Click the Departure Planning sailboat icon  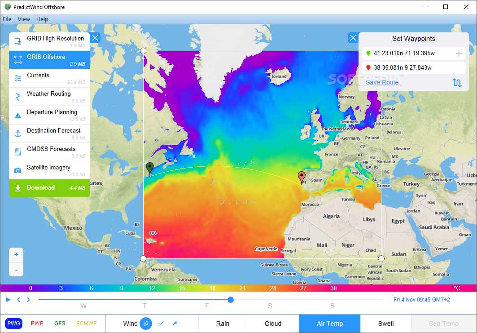point(18,115)
